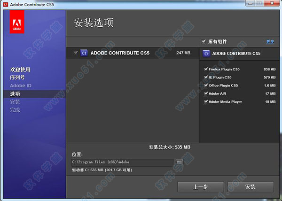Uncheck the Adobe Media Player component
This screenshot has height=201, width=282.
[x=206, y=101]
